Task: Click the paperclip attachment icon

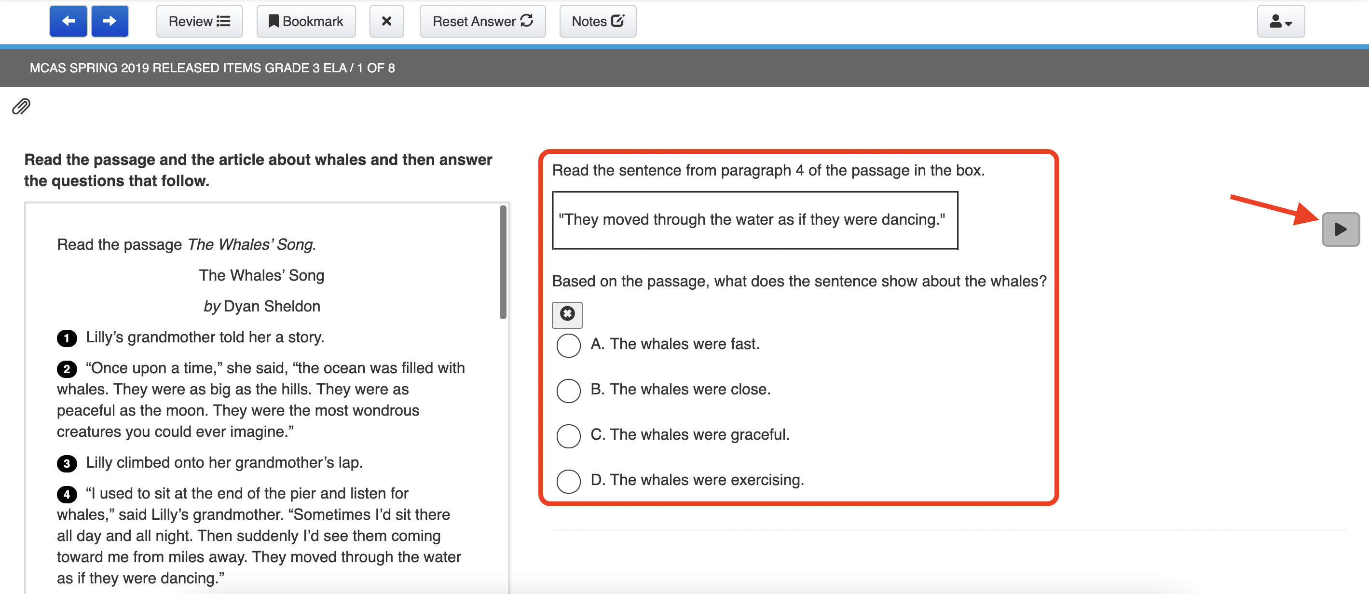Action: [21, 107]
